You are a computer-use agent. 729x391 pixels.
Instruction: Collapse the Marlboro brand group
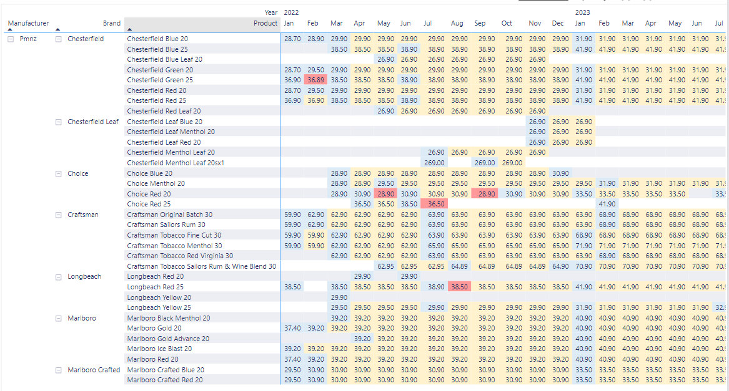[59, 318]
